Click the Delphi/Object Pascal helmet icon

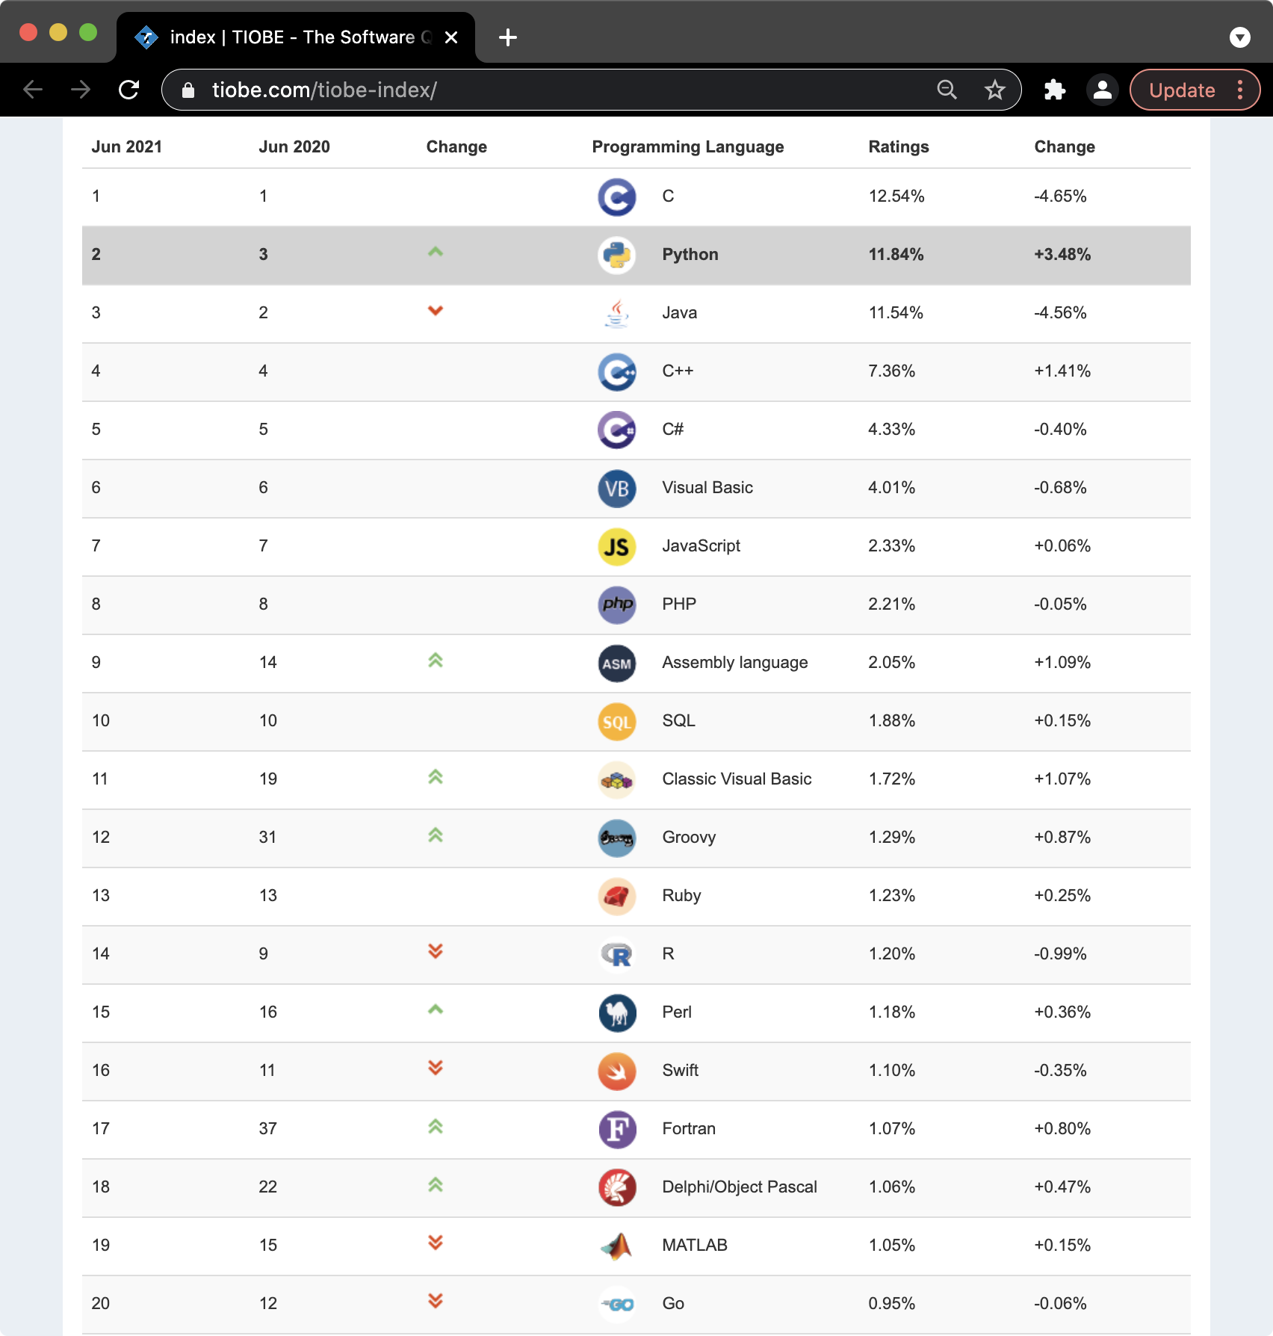coord(617,1188)
